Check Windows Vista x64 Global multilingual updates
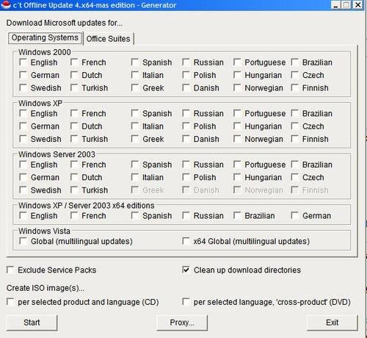The image size is (367, 338). click(186, 241)
